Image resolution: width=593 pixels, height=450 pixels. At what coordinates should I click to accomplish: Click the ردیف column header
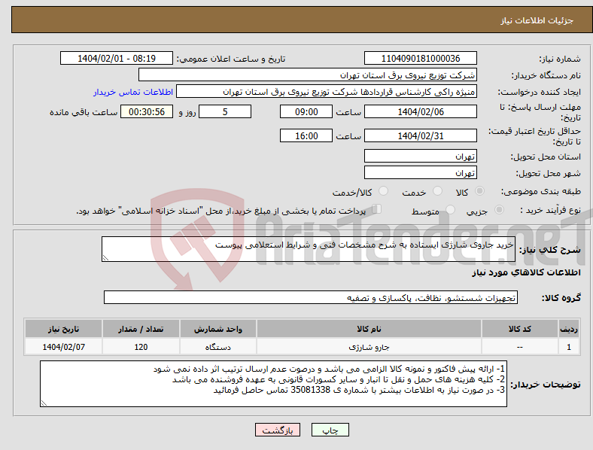pos(569,329)
